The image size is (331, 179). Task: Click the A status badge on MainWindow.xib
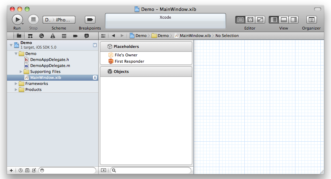(95, 78)
